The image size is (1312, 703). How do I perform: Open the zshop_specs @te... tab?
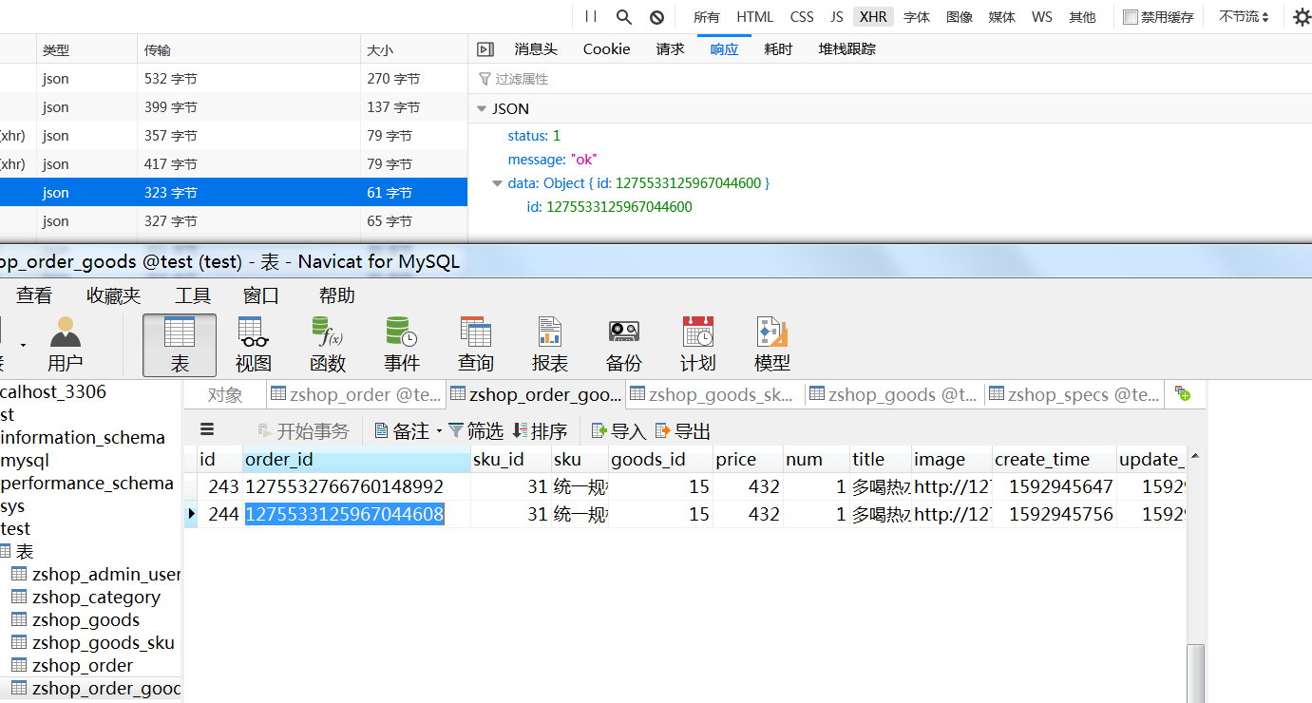[1074, 394]
